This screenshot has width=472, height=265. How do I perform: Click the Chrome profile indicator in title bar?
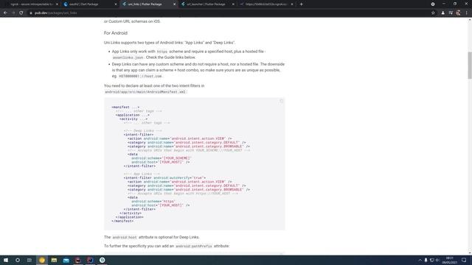pyautogui.click(x=433, y=4)
